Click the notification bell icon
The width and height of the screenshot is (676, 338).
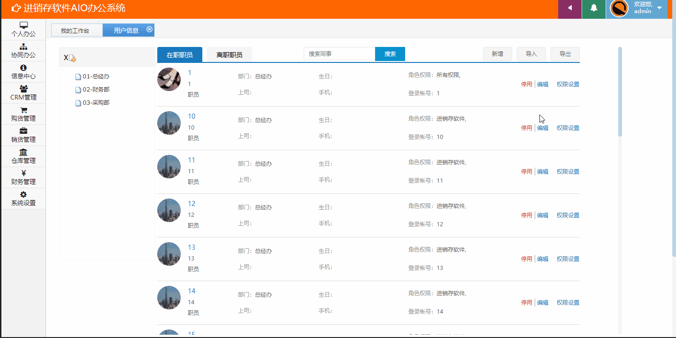594,8
